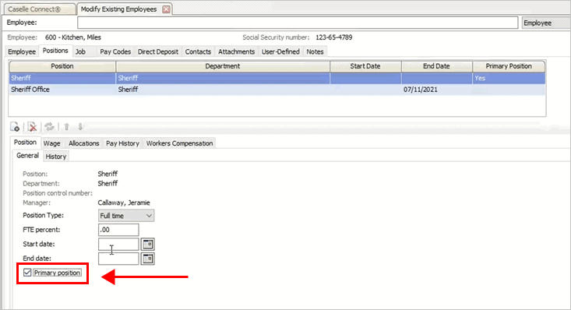This screenshot has width=571, height=310.
Task: View the Pay History sub-tab
Action: 123,143
